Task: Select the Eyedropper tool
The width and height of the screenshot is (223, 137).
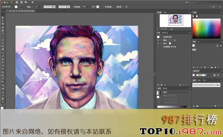Action: pyautogui.click(x=3, y=79)
